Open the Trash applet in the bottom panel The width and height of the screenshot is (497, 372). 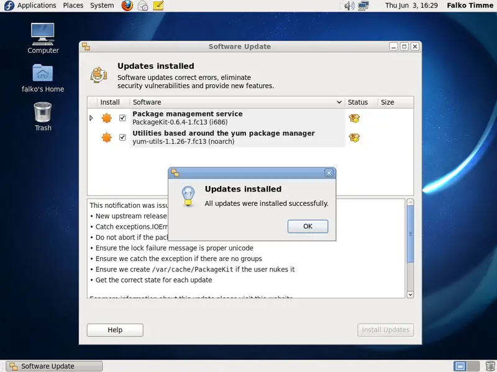(x=490, y=366)
